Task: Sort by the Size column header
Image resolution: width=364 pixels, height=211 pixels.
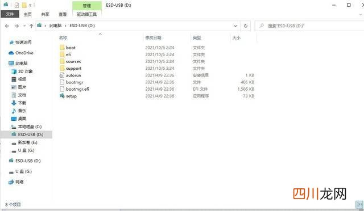Action: [x=237, y=38]
